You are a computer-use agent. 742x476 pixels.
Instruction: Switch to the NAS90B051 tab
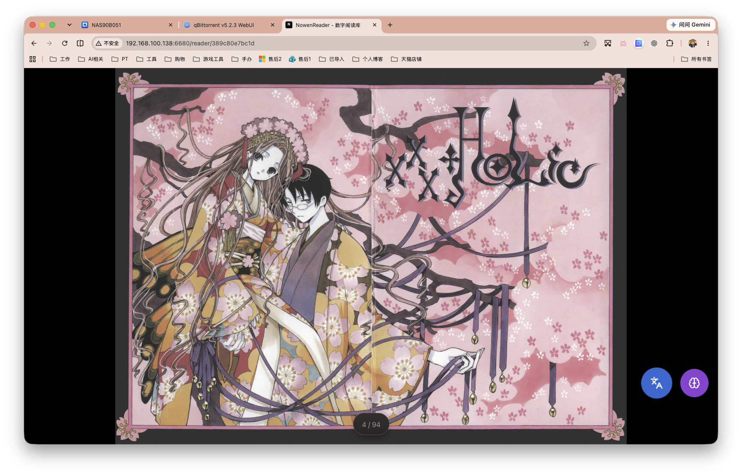tap(127, 25)
